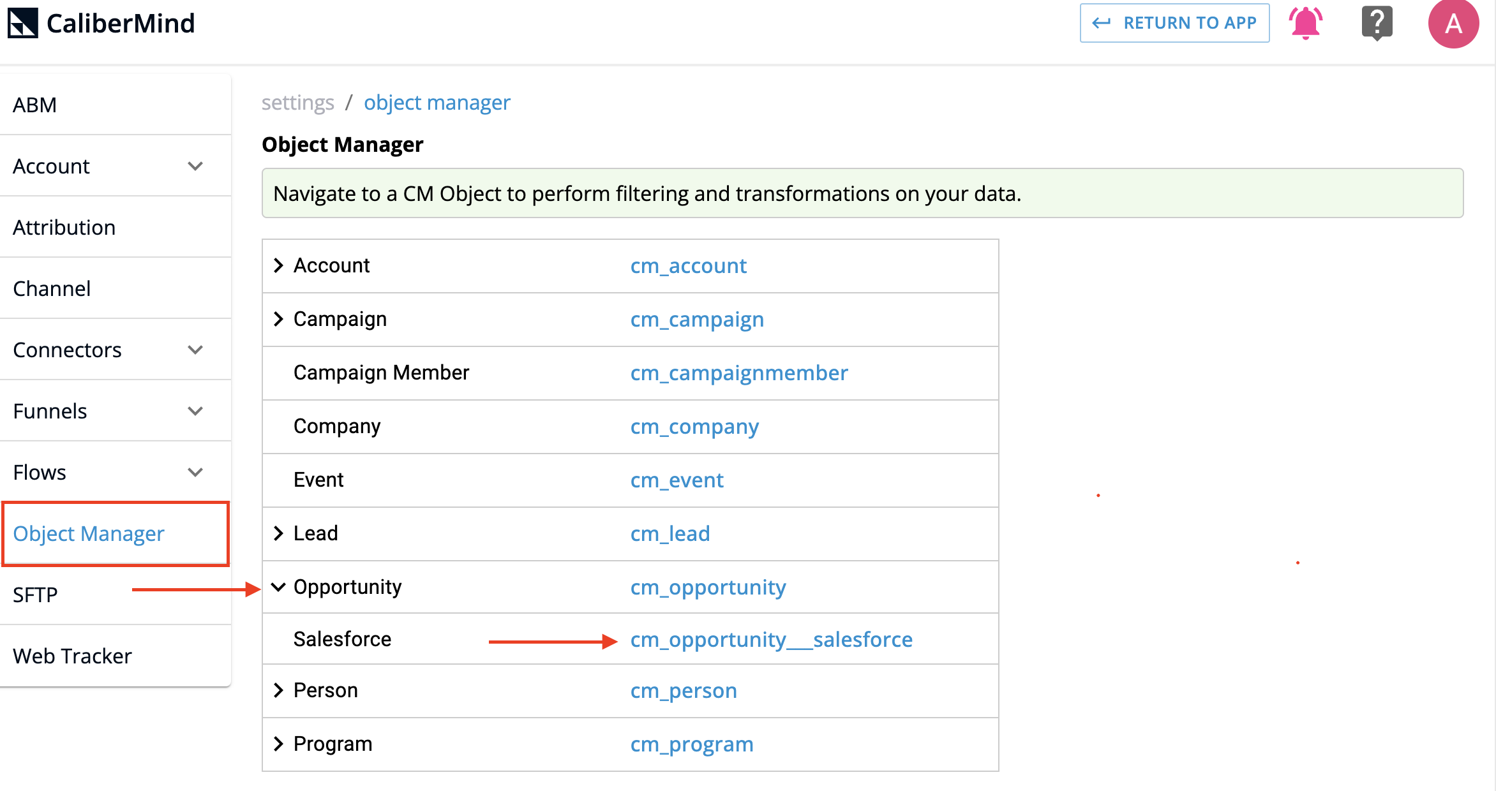Viewport: 1496px width, 791px height.
Task: Expand the Connectors sidebar menu chevron
Action: pyautogui.click(x=195, y=350)
